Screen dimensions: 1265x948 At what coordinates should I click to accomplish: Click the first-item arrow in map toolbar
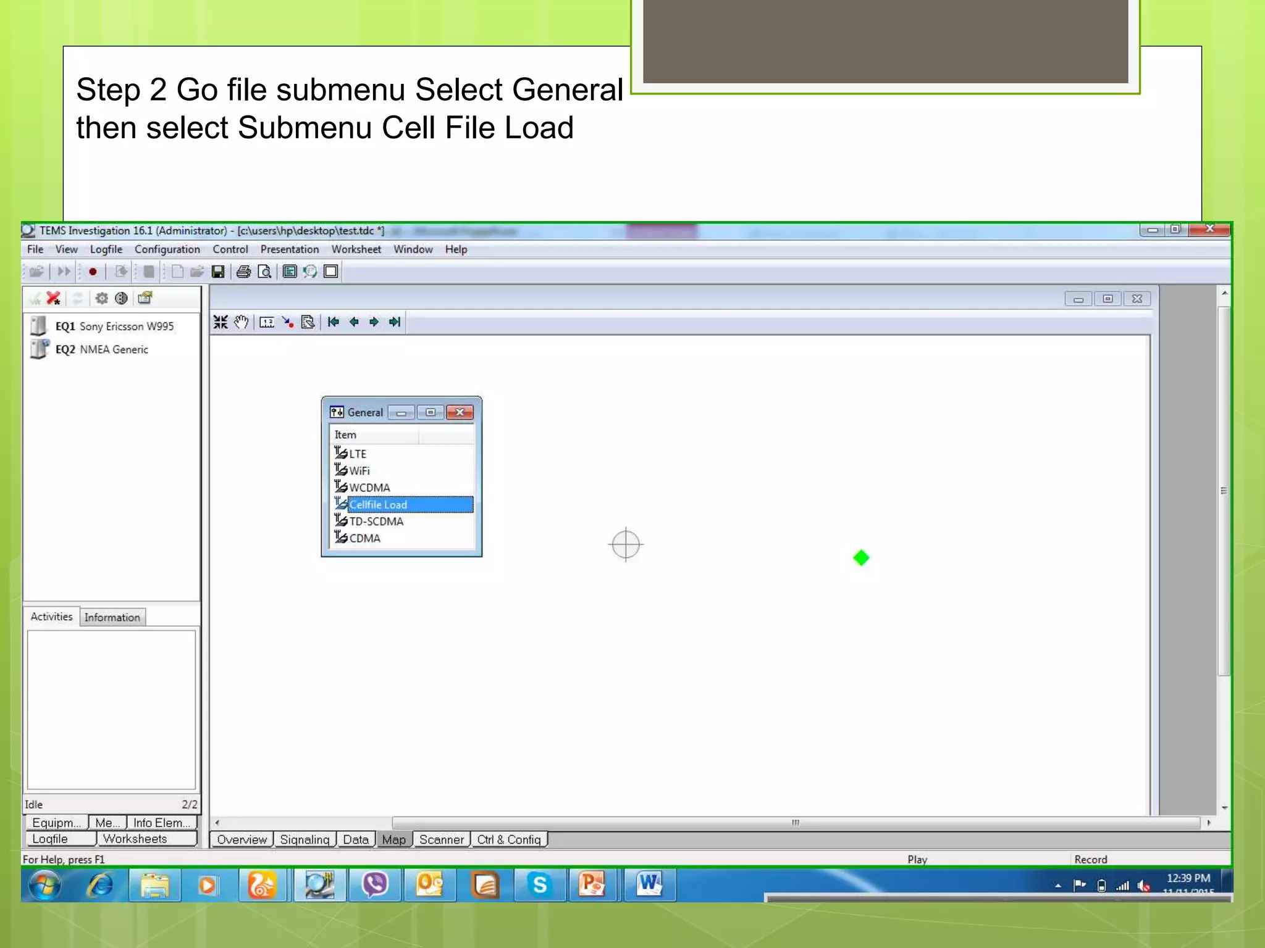tap(334, 322)
